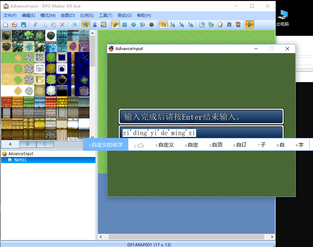Switch to tileset tab A
The width and height of the screenshot is (313, 247).
[10, 144]
